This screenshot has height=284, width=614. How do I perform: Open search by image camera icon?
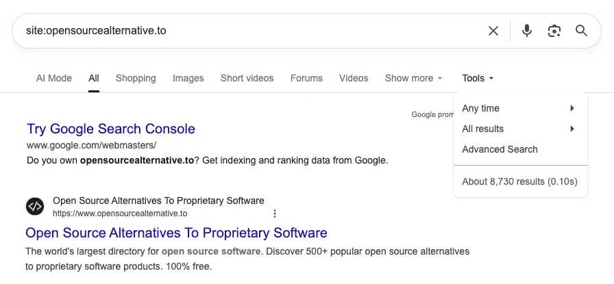pos(554,31)
